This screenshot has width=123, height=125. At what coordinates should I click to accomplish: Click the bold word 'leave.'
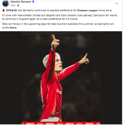13,27
